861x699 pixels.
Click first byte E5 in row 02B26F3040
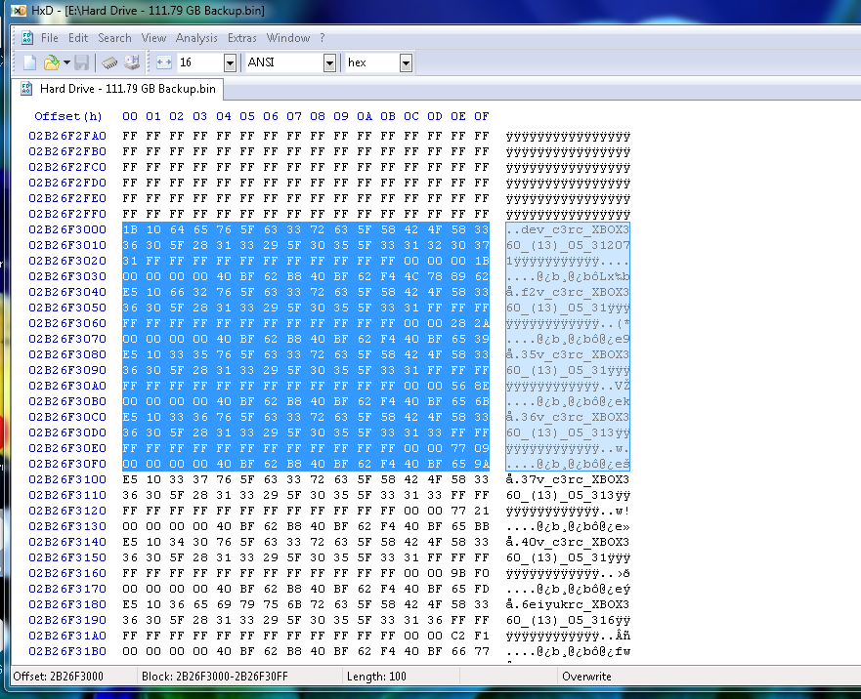tap(130, 292)
